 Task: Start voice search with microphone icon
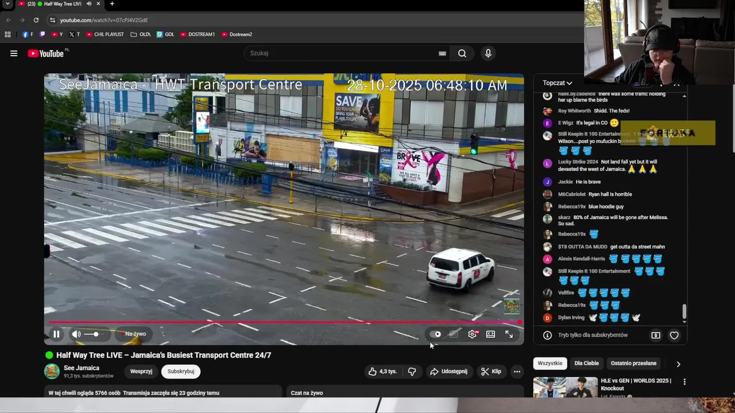pyautogui.click(x=488, y=53)
